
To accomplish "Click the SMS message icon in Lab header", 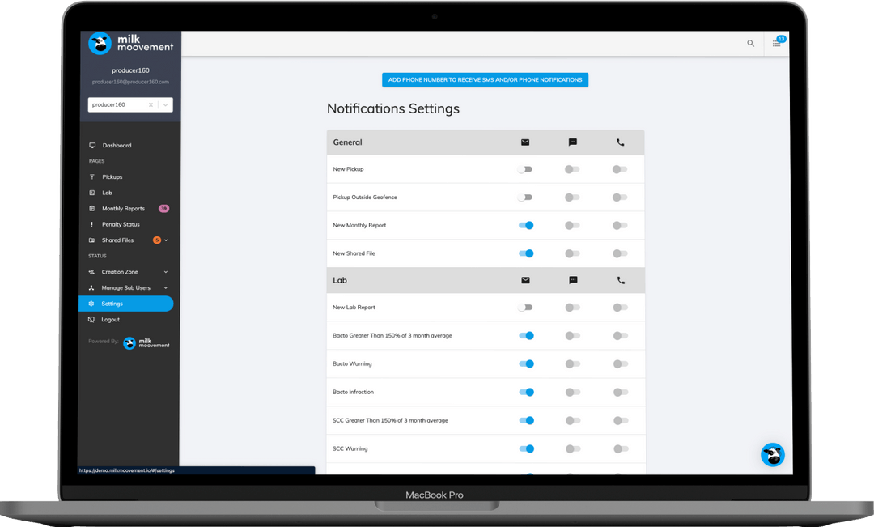I will 573,281.
